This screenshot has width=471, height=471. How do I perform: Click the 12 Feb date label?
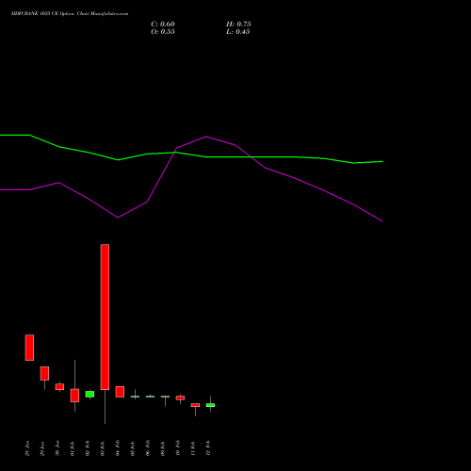coord(208,448)
